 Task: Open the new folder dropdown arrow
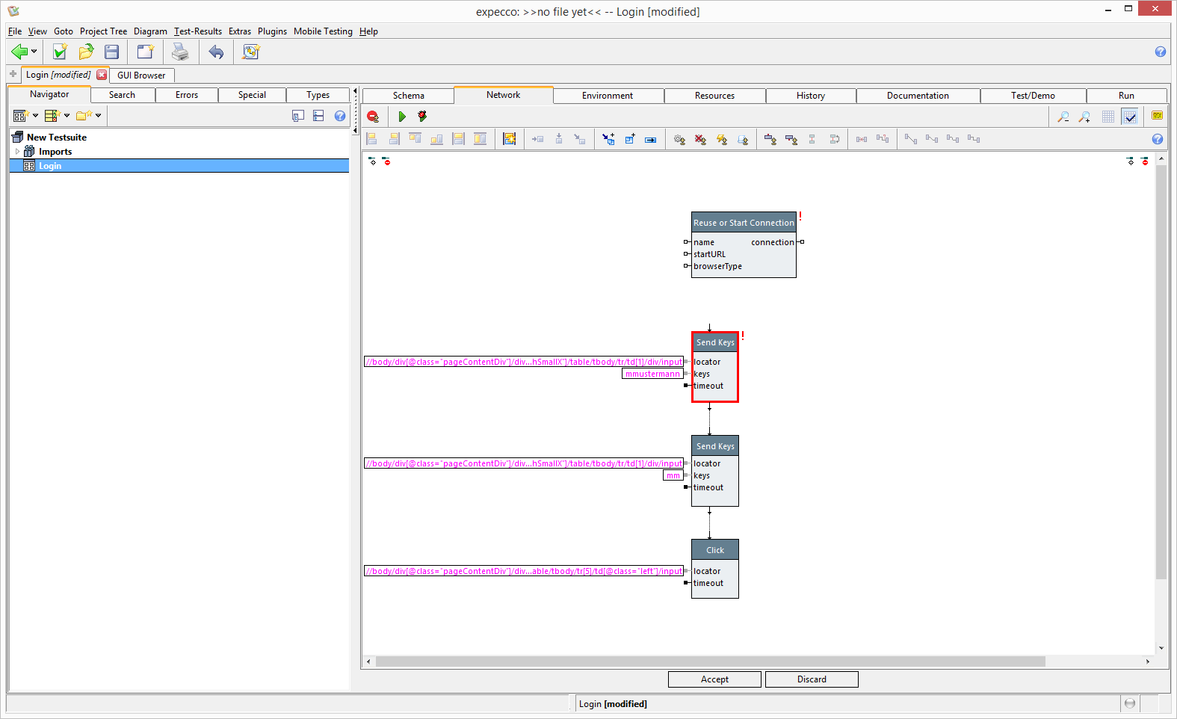point(98,116)
